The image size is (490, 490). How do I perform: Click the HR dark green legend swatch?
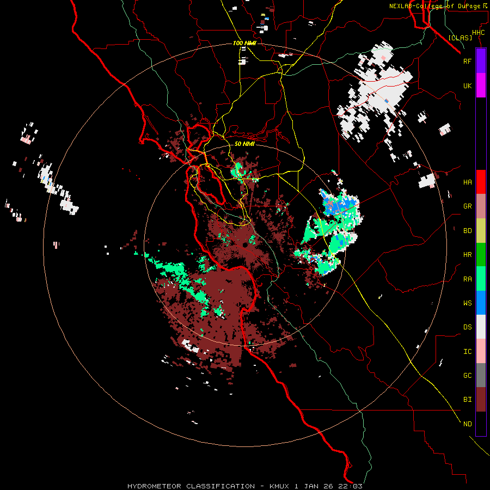481,255
